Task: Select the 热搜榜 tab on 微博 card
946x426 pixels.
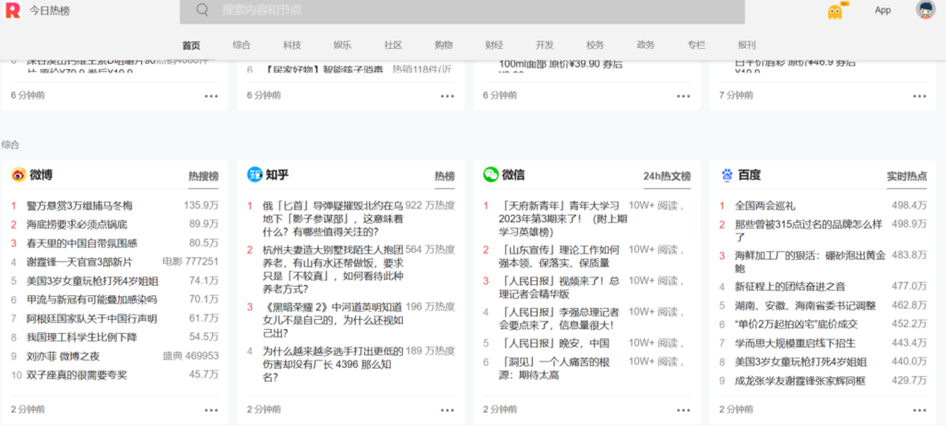Action: [204, 176]
